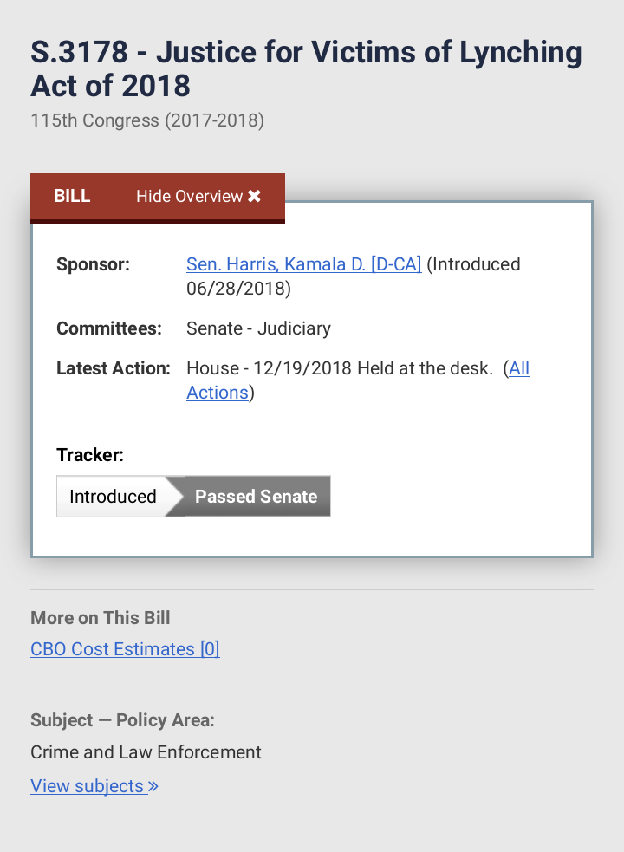Select the BILL tab
This screenshot has width=624, height=852.
[72, 197]
